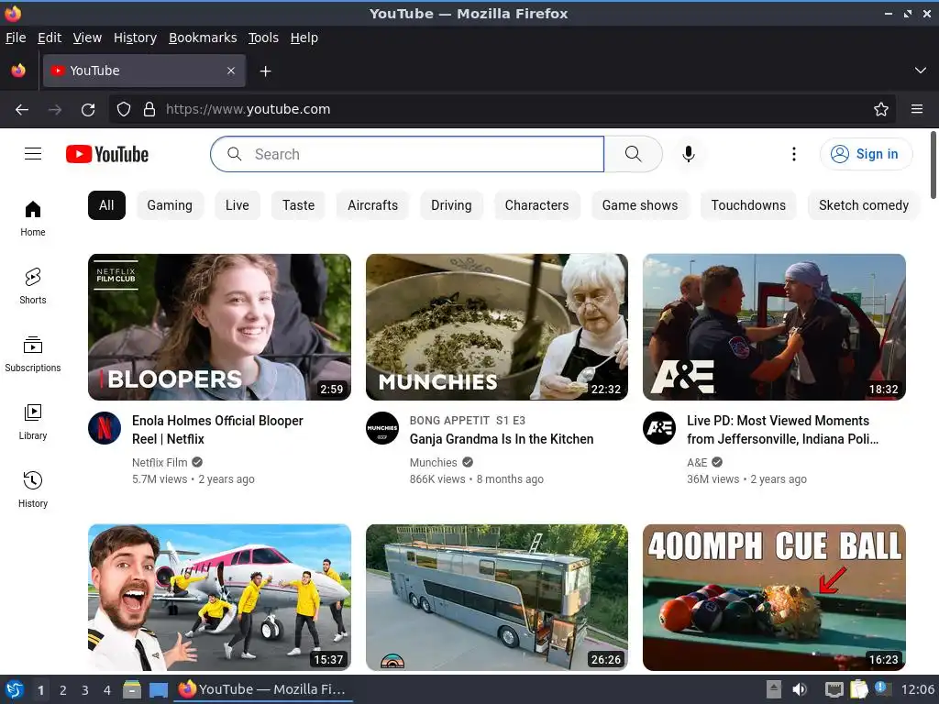Close the YouTube tab
Image resolution: width=939 pixels, height=704 pixels.
click(x=231, y=71)
